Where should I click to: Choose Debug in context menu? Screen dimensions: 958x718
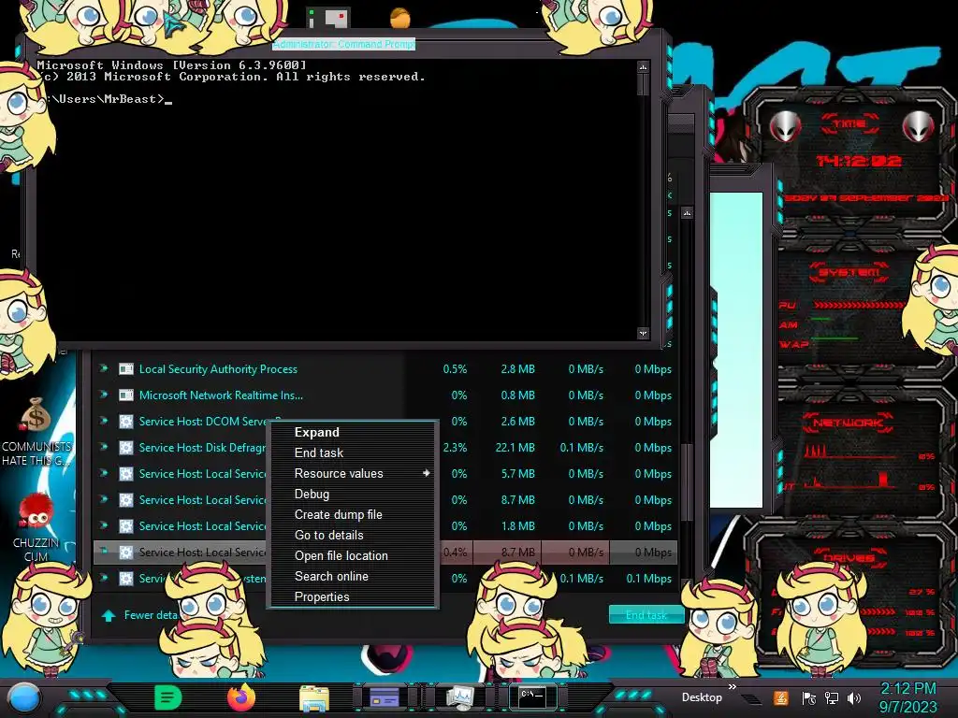coord(312,494)
